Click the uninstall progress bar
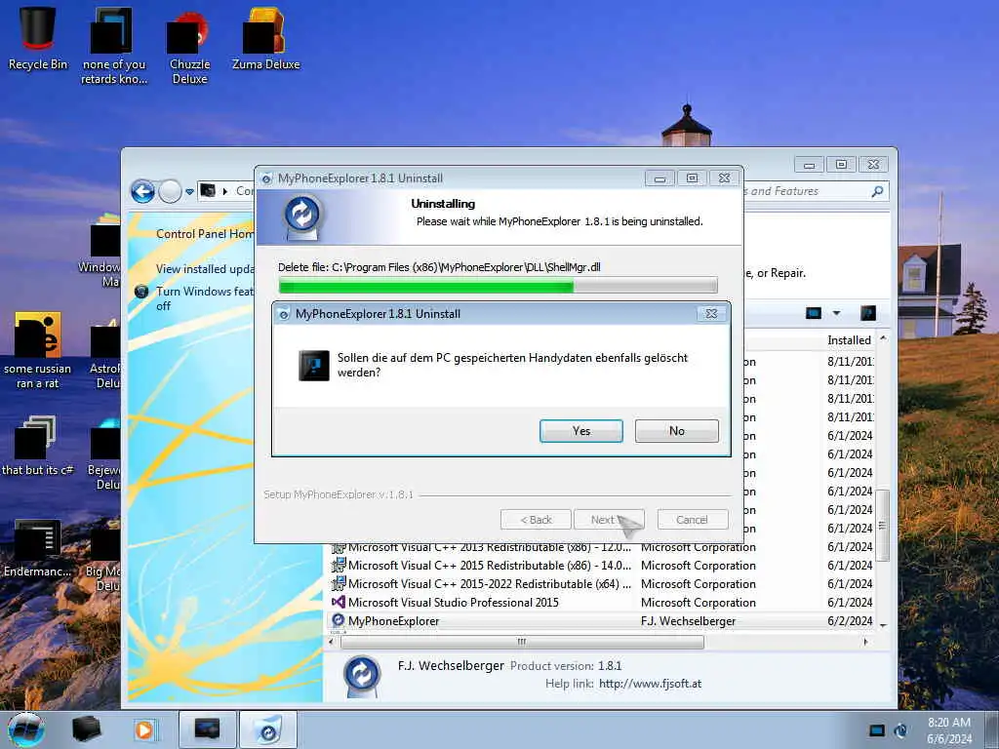 [x=498, y=286]
